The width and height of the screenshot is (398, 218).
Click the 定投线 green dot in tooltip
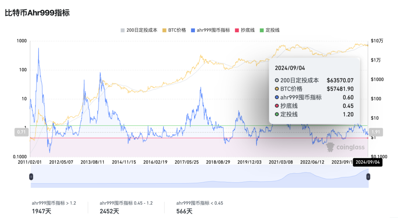coord(277,114)
